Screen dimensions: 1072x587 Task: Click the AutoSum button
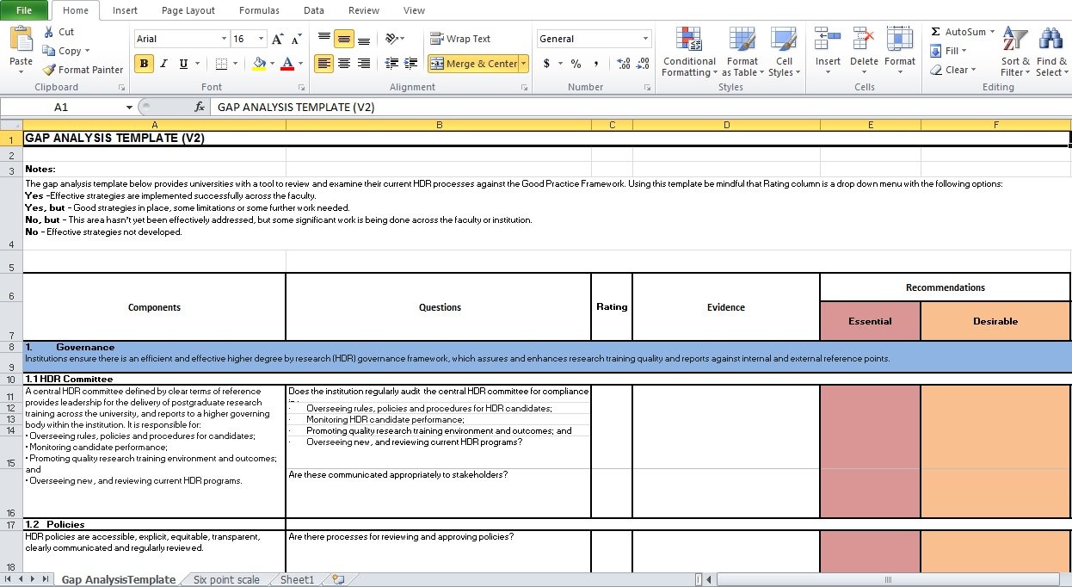[958, 32]
